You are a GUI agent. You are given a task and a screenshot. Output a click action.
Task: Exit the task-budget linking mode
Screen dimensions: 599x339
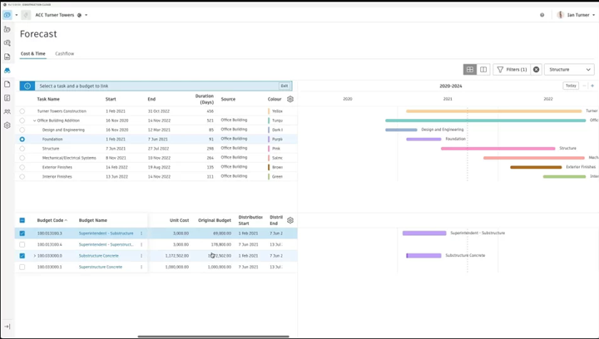pos(285,86)
